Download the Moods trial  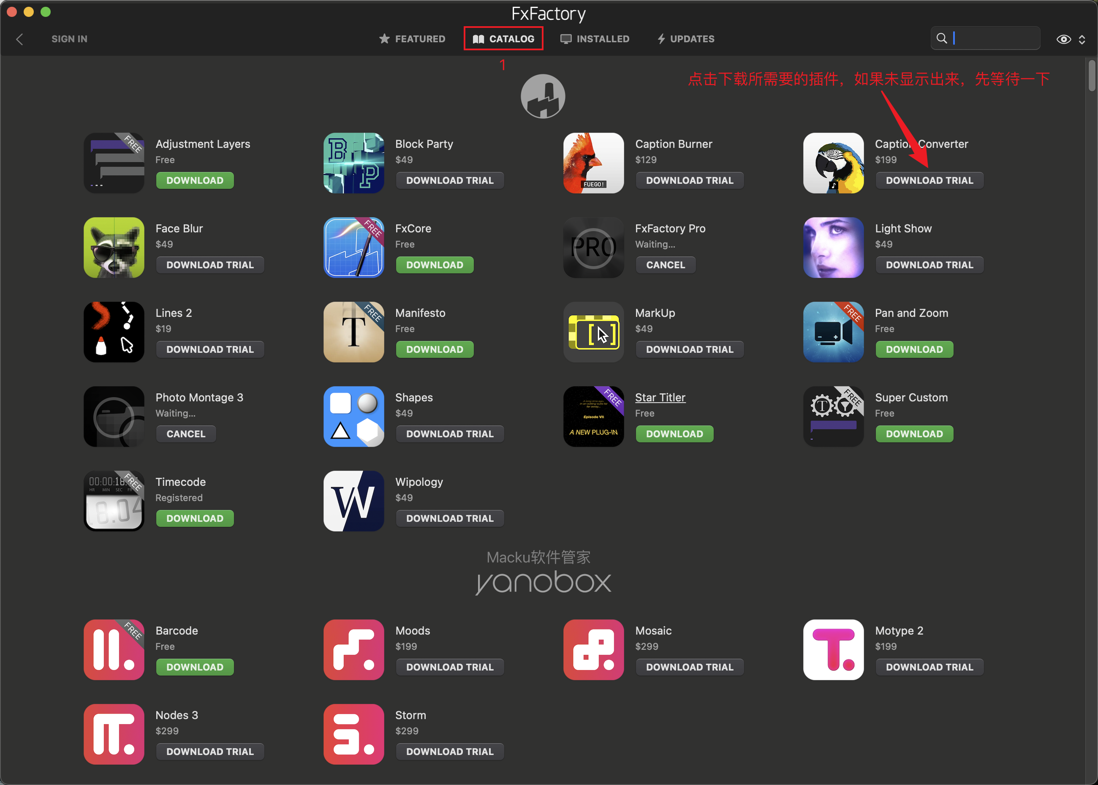click(450, 667)
